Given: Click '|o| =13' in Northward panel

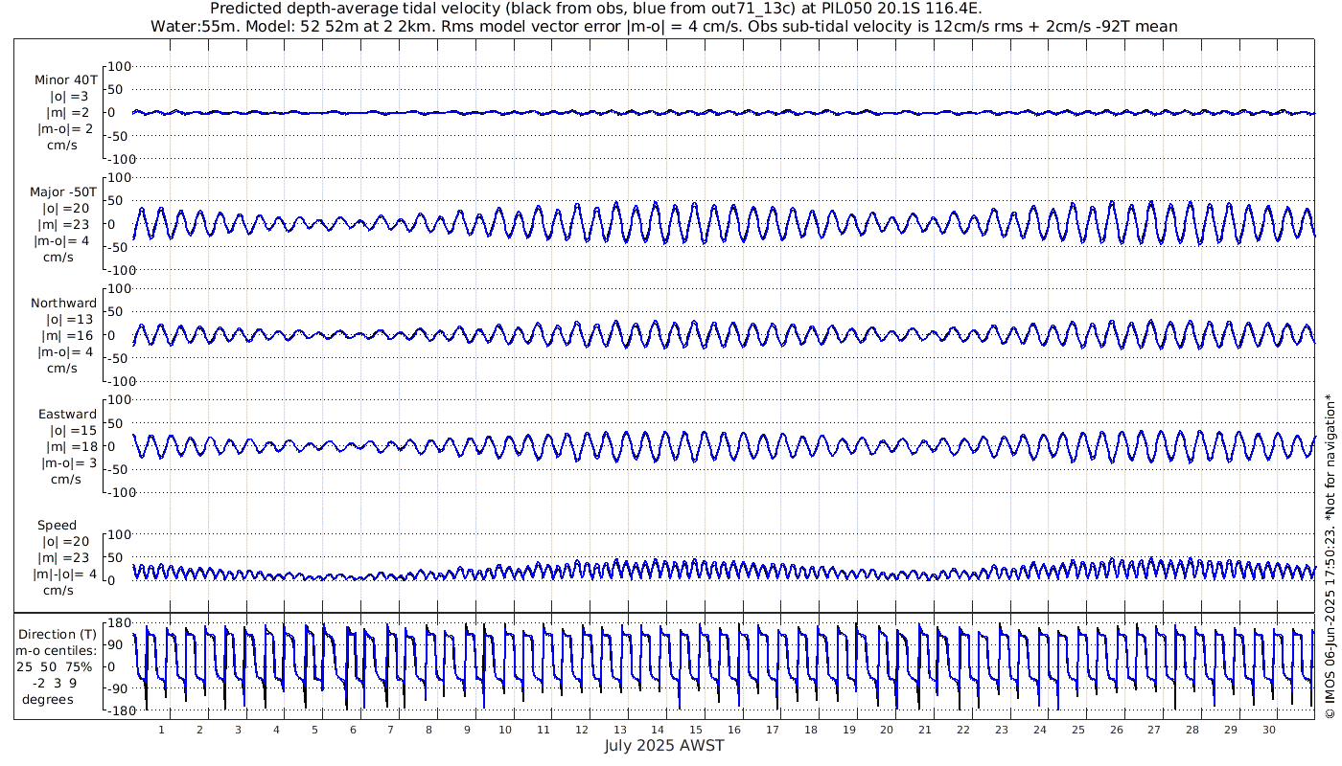Looking at the screenshot, I should click(69, 320).
